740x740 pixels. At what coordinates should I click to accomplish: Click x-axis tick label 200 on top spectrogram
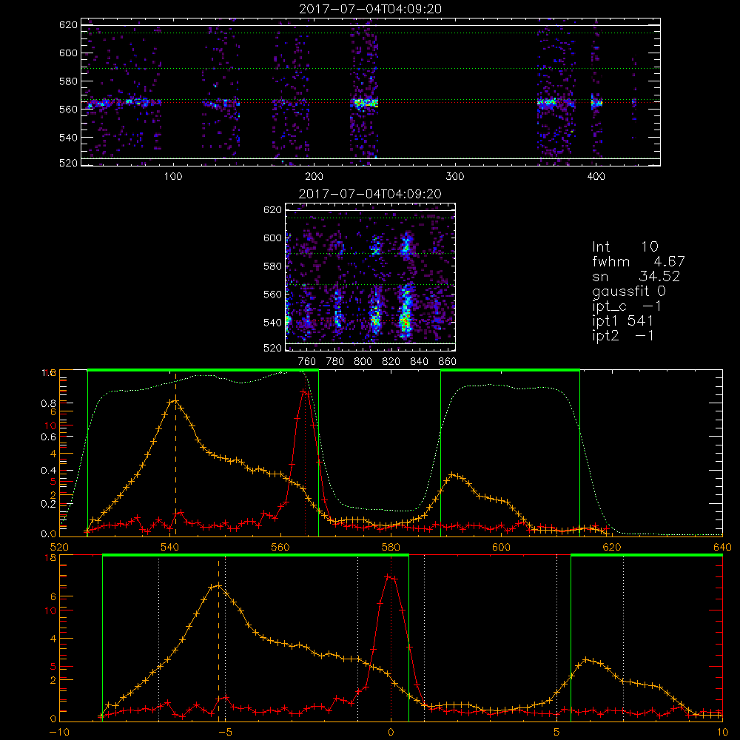[x=314, y=177]
